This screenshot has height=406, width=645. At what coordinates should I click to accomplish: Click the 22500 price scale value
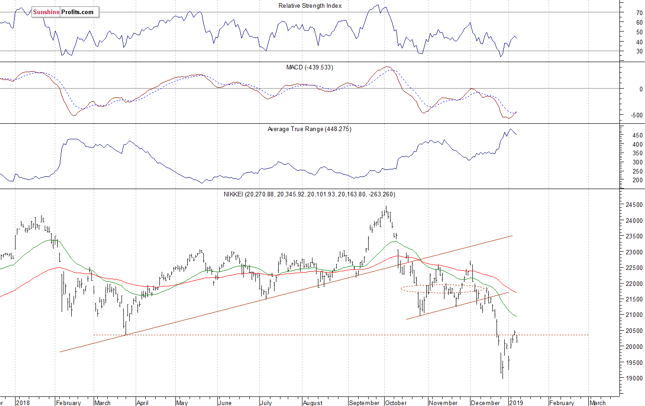(x=634, y=268)
